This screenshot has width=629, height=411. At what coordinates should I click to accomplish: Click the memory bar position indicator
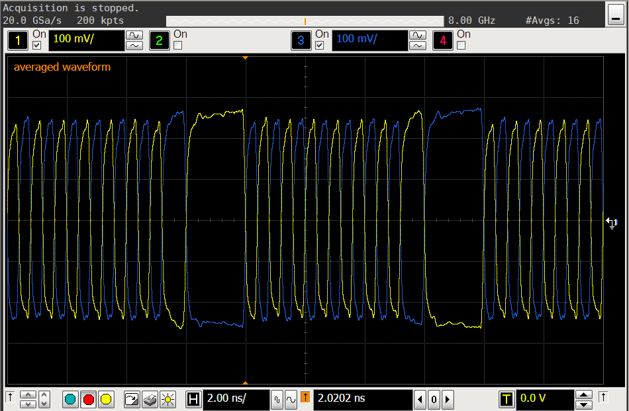(x=305, y=20)
